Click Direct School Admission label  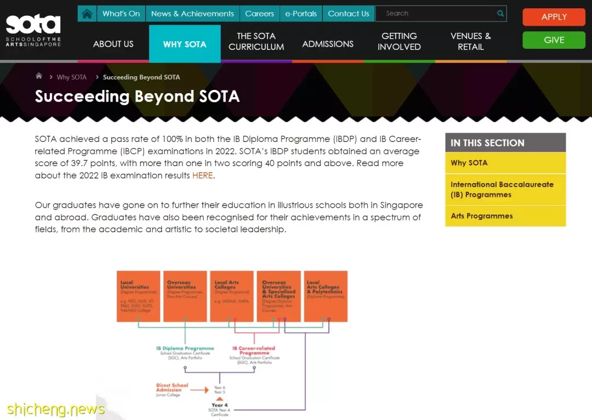click(x=172, y=388)
